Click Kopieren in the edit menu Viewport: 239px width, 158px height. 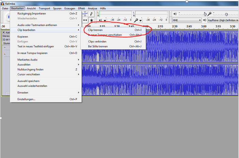point(22,37)
